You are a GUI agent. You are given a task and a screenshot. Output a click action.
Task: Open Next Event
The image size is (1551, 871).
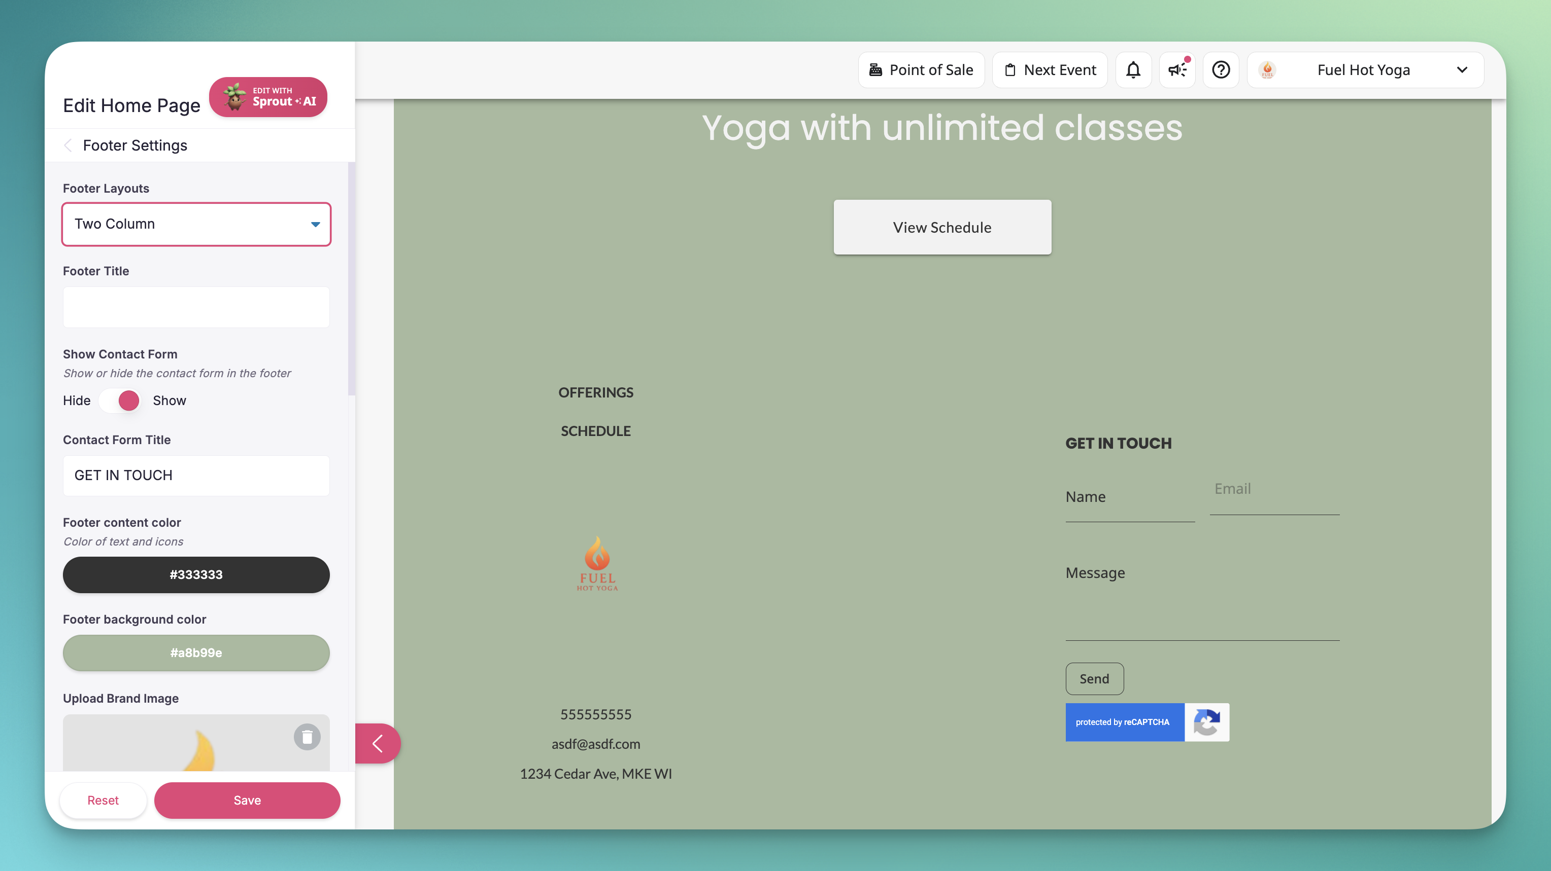[x=1050, y=70]
